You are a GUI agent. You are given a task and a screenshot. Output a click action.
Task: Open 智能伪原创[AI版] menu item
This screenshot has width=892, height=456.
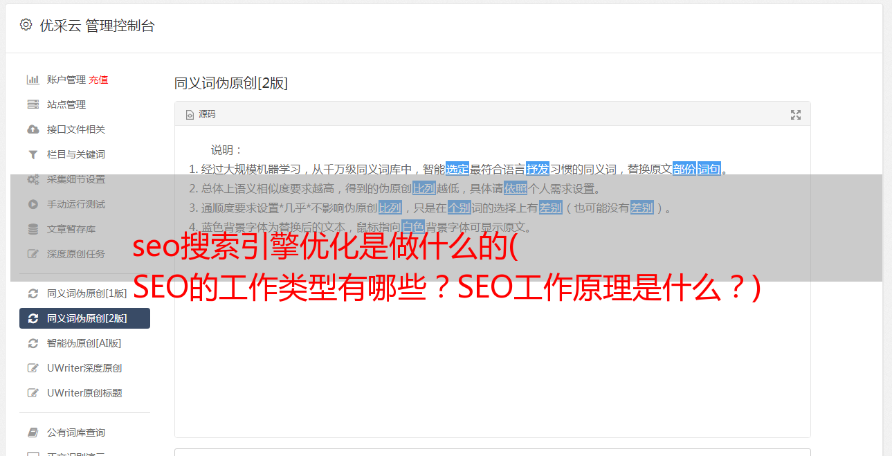click(84, 343)
